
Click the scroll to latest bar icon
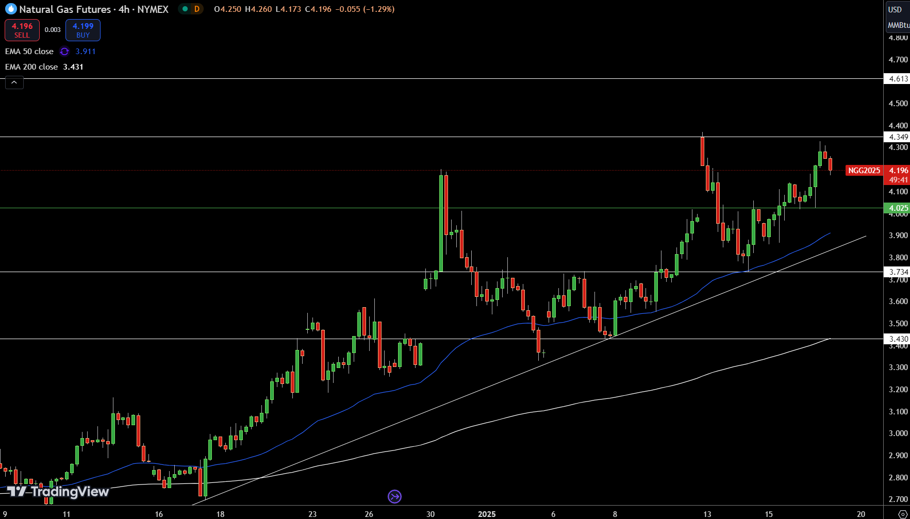coord(394,497)
